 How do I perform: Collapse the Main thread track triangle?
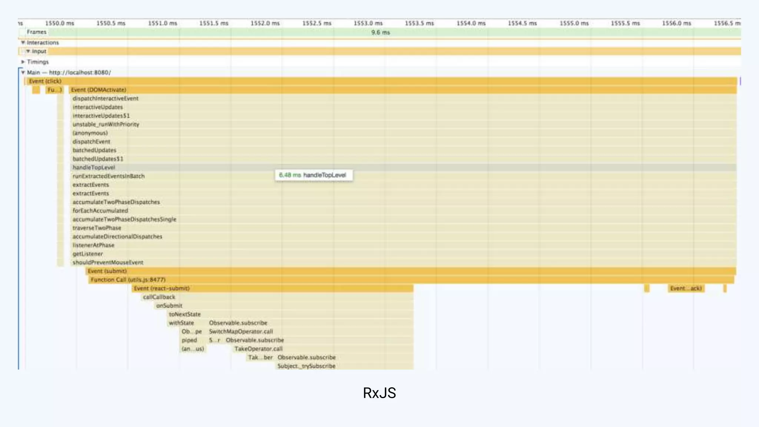coord(23,73)
